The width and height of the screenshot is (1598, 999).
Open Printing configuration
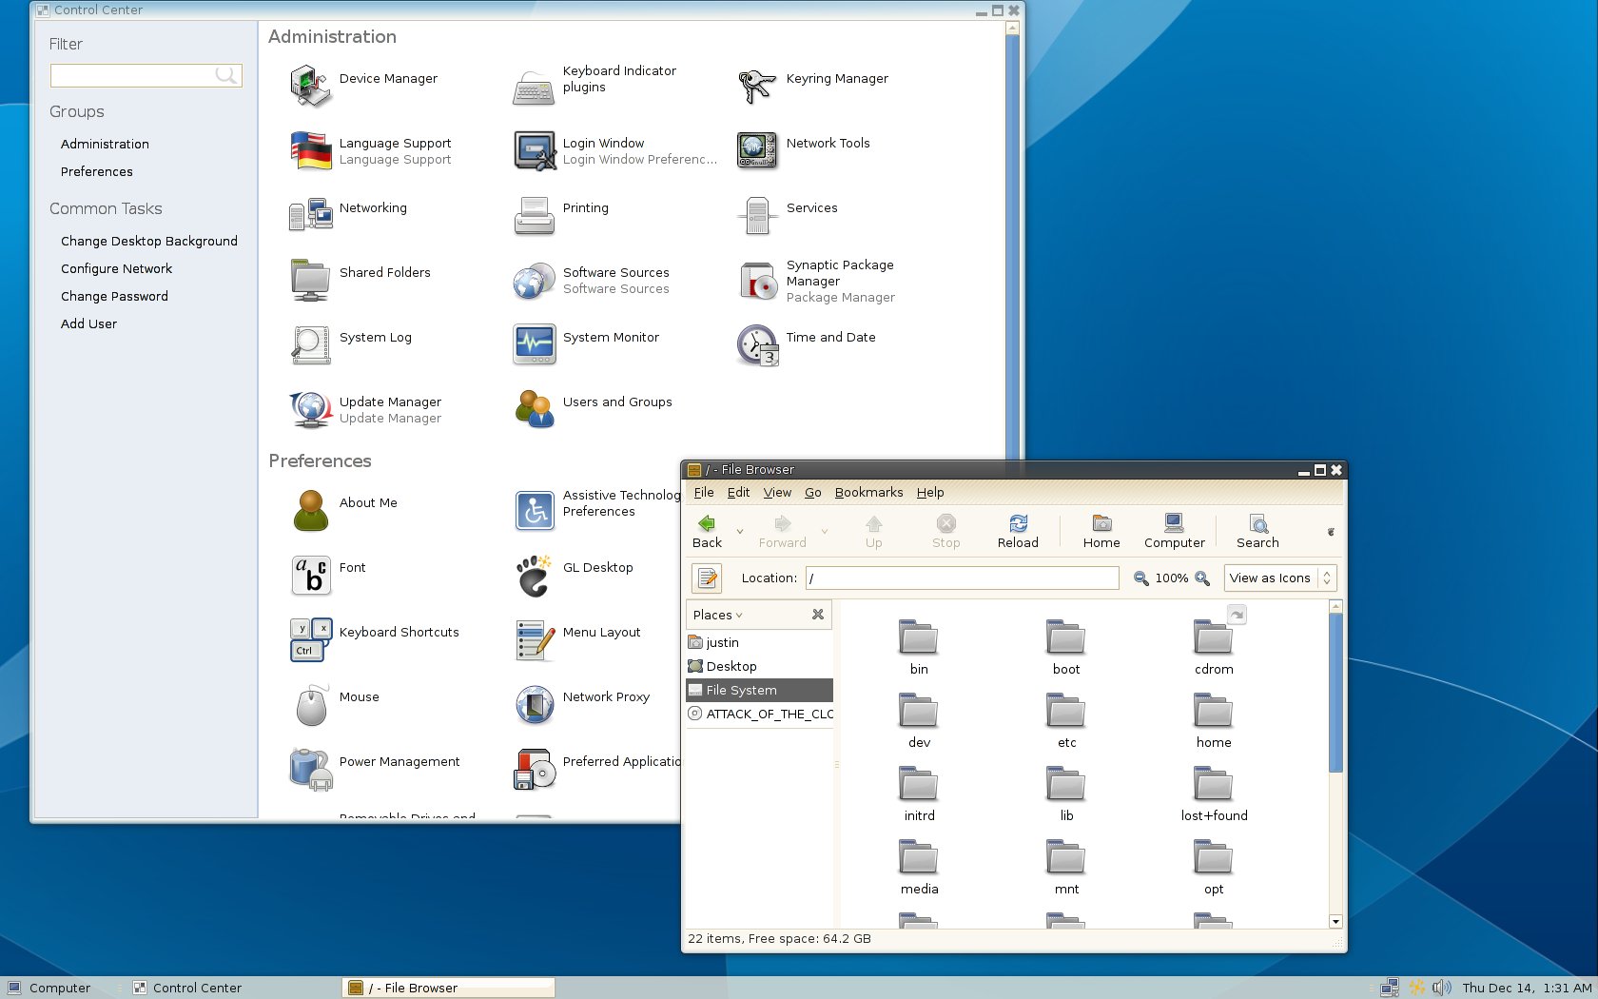pyautogui.click(x=561, y=214)
